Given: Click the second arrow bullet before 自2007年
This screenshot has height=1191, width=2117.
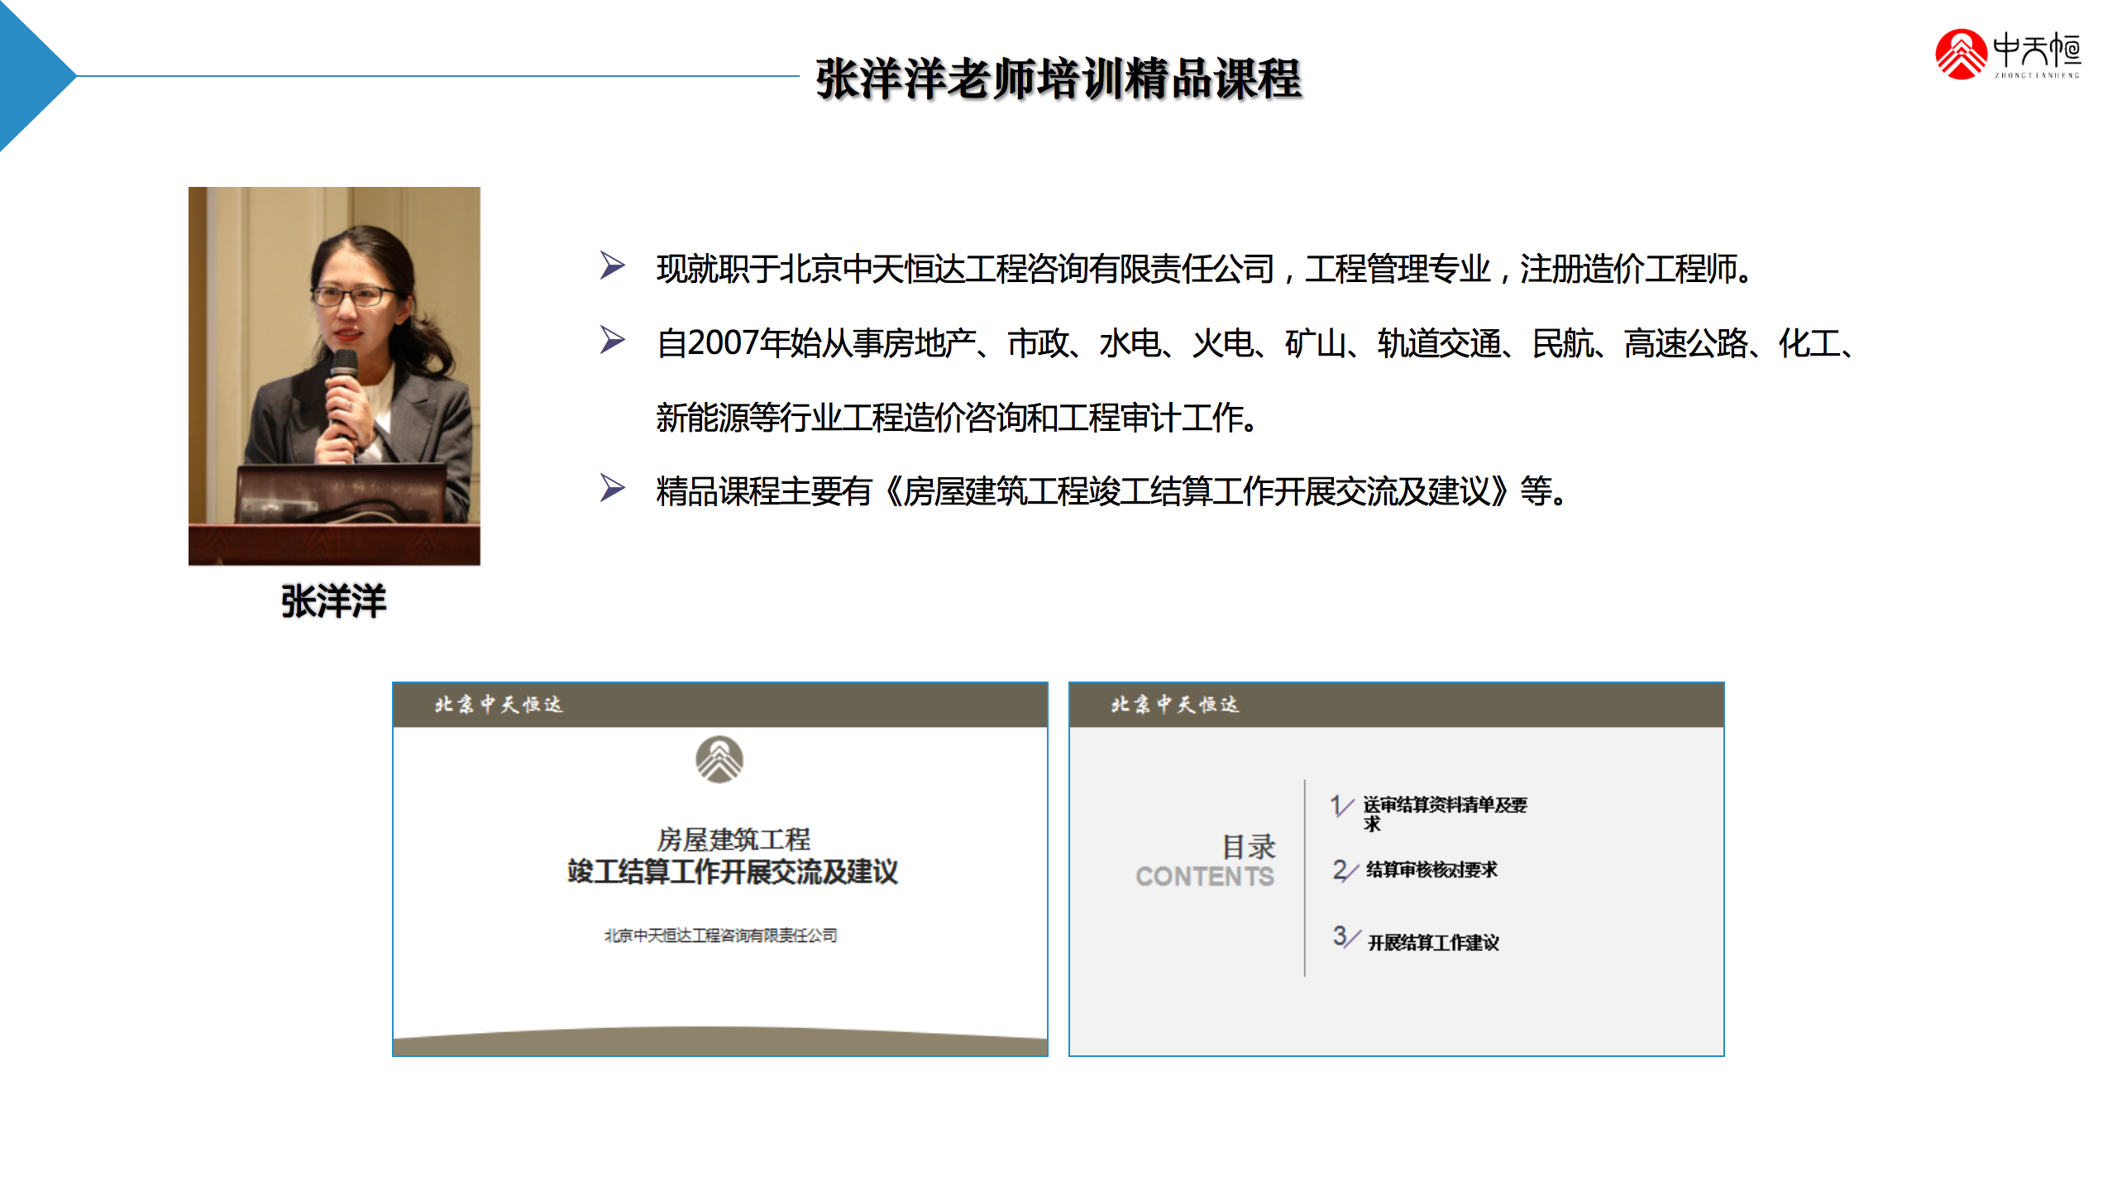Looking at the screenshot, I should point(612,340).
